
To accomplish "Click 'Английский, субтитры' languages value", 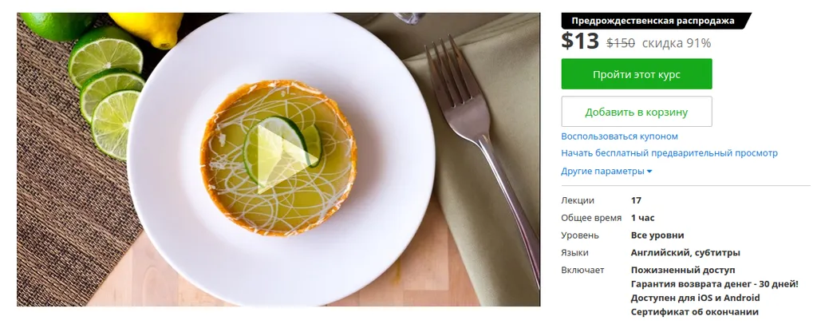I will click(685, 253).
